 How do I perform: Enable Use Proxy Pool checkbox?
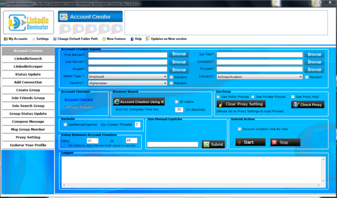(x=293, y=97)
